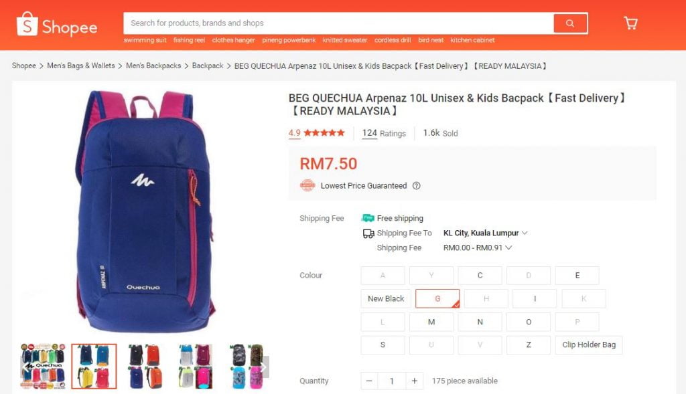Viewport: 686px width, 394px height.
Task: Click the minus icon to decrease quantity
Action: point(369,381)
